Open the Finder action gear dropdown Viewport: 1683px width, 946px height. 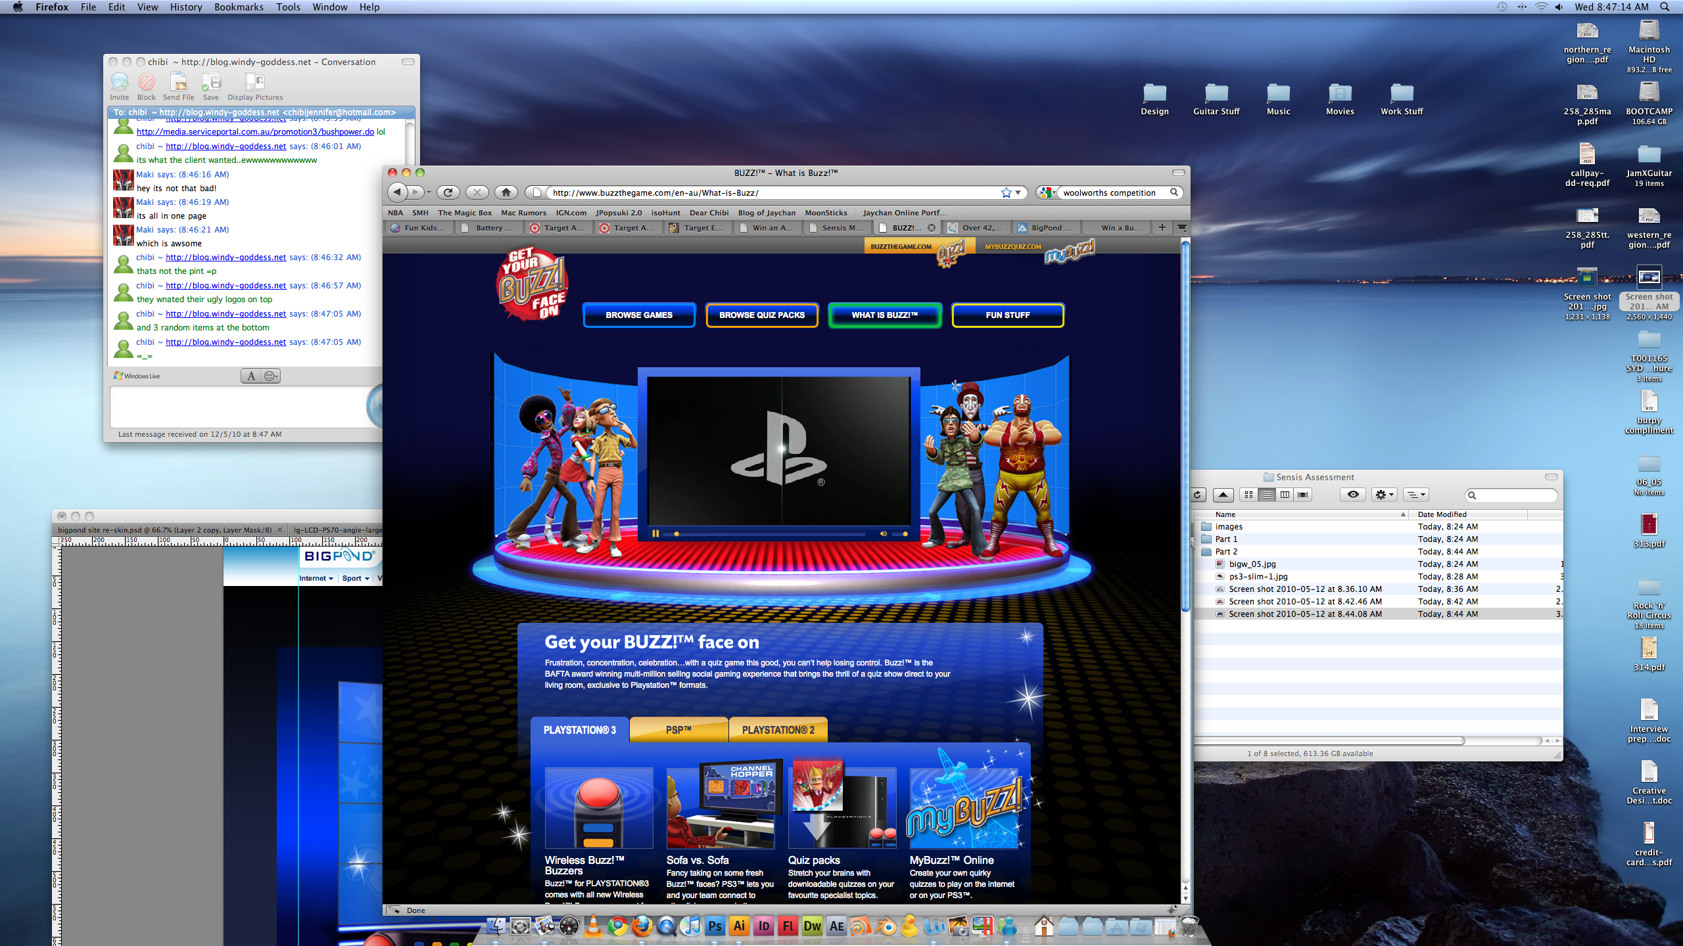tap(1384, 495)
